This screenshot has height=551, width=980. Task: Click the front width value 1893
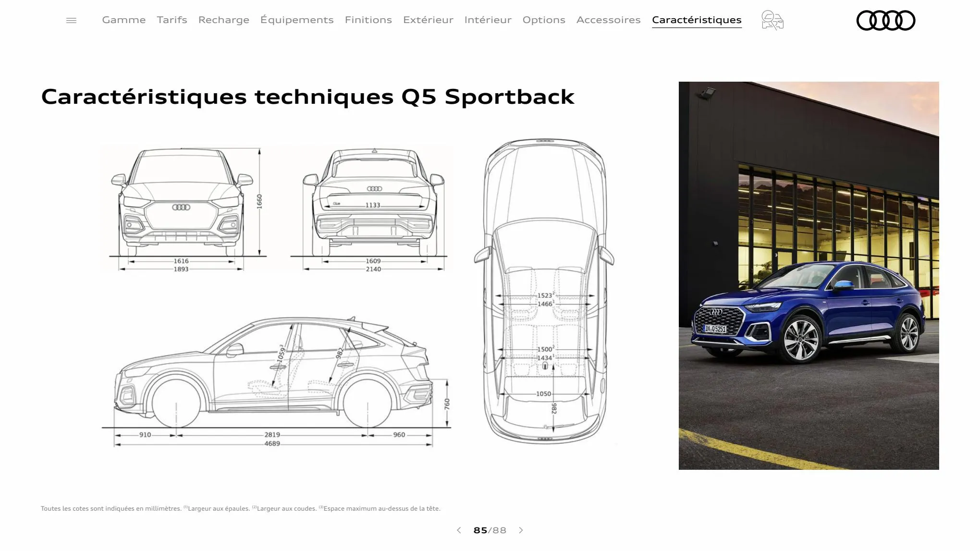tap(181, 269)
